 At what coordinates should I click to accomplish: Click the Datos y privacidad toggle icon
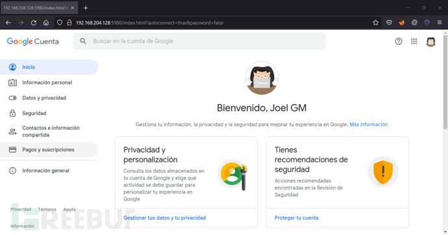point(12,98)
